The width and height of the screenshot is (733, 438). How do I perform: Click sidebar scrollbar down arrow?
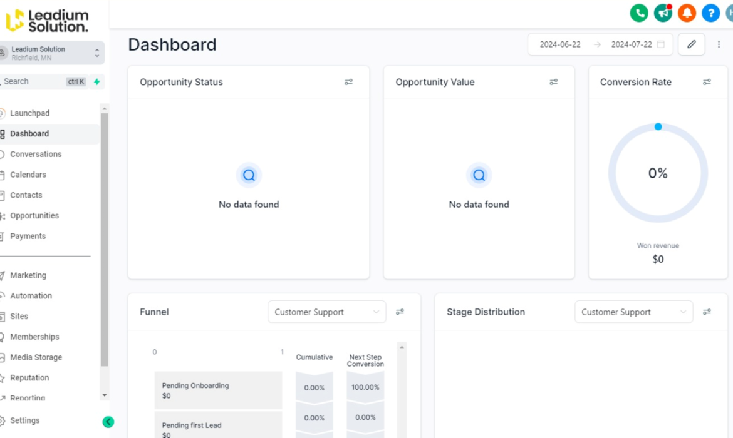pos(104,395)
